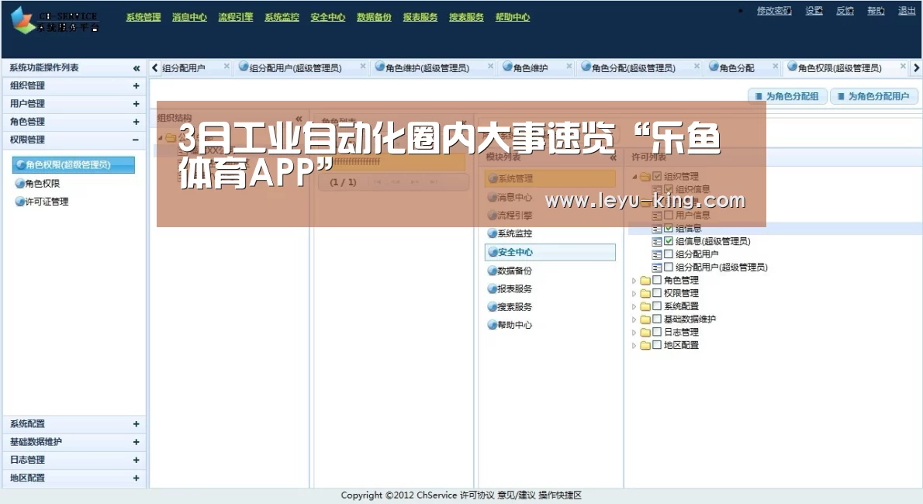Viewport: 923px width, 504px height.
Task: Click form icon beside 组分配用户(超级管理员) permission
Action: click(657, 268)
